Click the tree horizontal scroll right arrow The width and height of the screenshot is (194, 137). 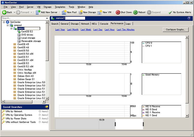point(44,101)
